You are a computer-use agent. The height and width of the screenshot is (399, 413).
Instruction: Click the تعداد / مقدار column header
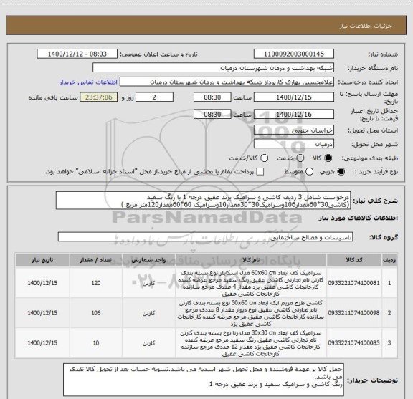96,260
